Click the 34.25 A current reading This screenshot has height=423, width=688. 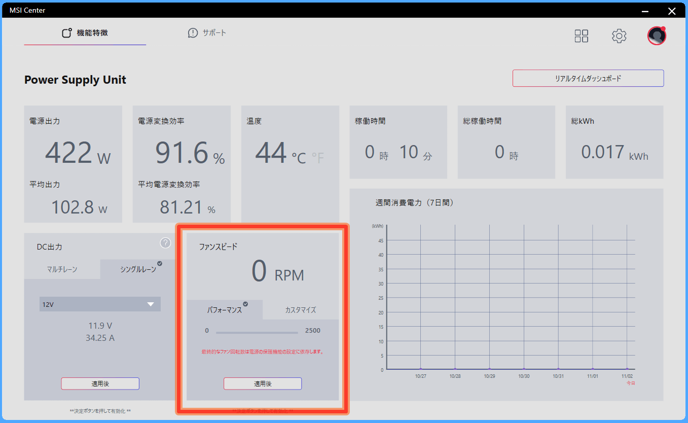click(100, 338)
